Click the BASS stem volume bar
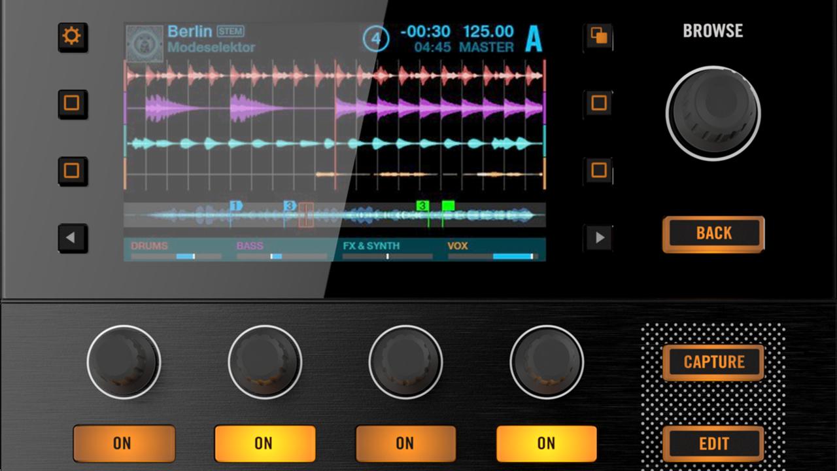Image resolution: width=837 pixels, height=471 pixels. 282,256
